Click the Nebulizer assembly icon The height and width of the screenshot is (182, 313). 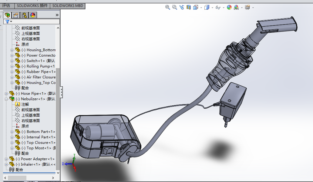[12, 99]
